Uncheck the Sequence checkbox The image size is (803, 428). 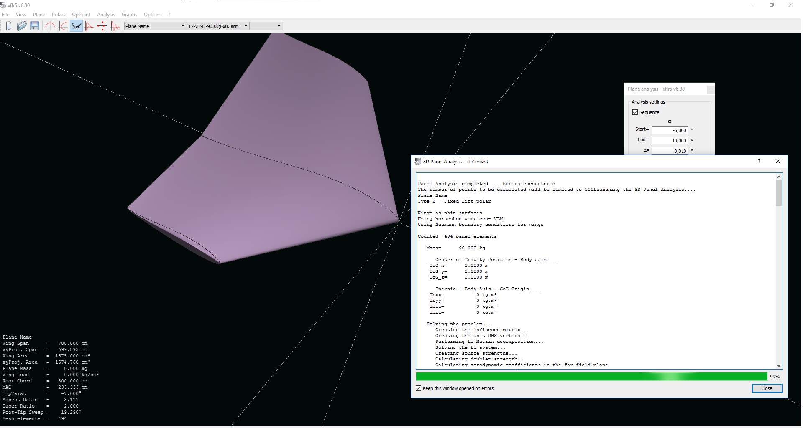click(635, 112)
